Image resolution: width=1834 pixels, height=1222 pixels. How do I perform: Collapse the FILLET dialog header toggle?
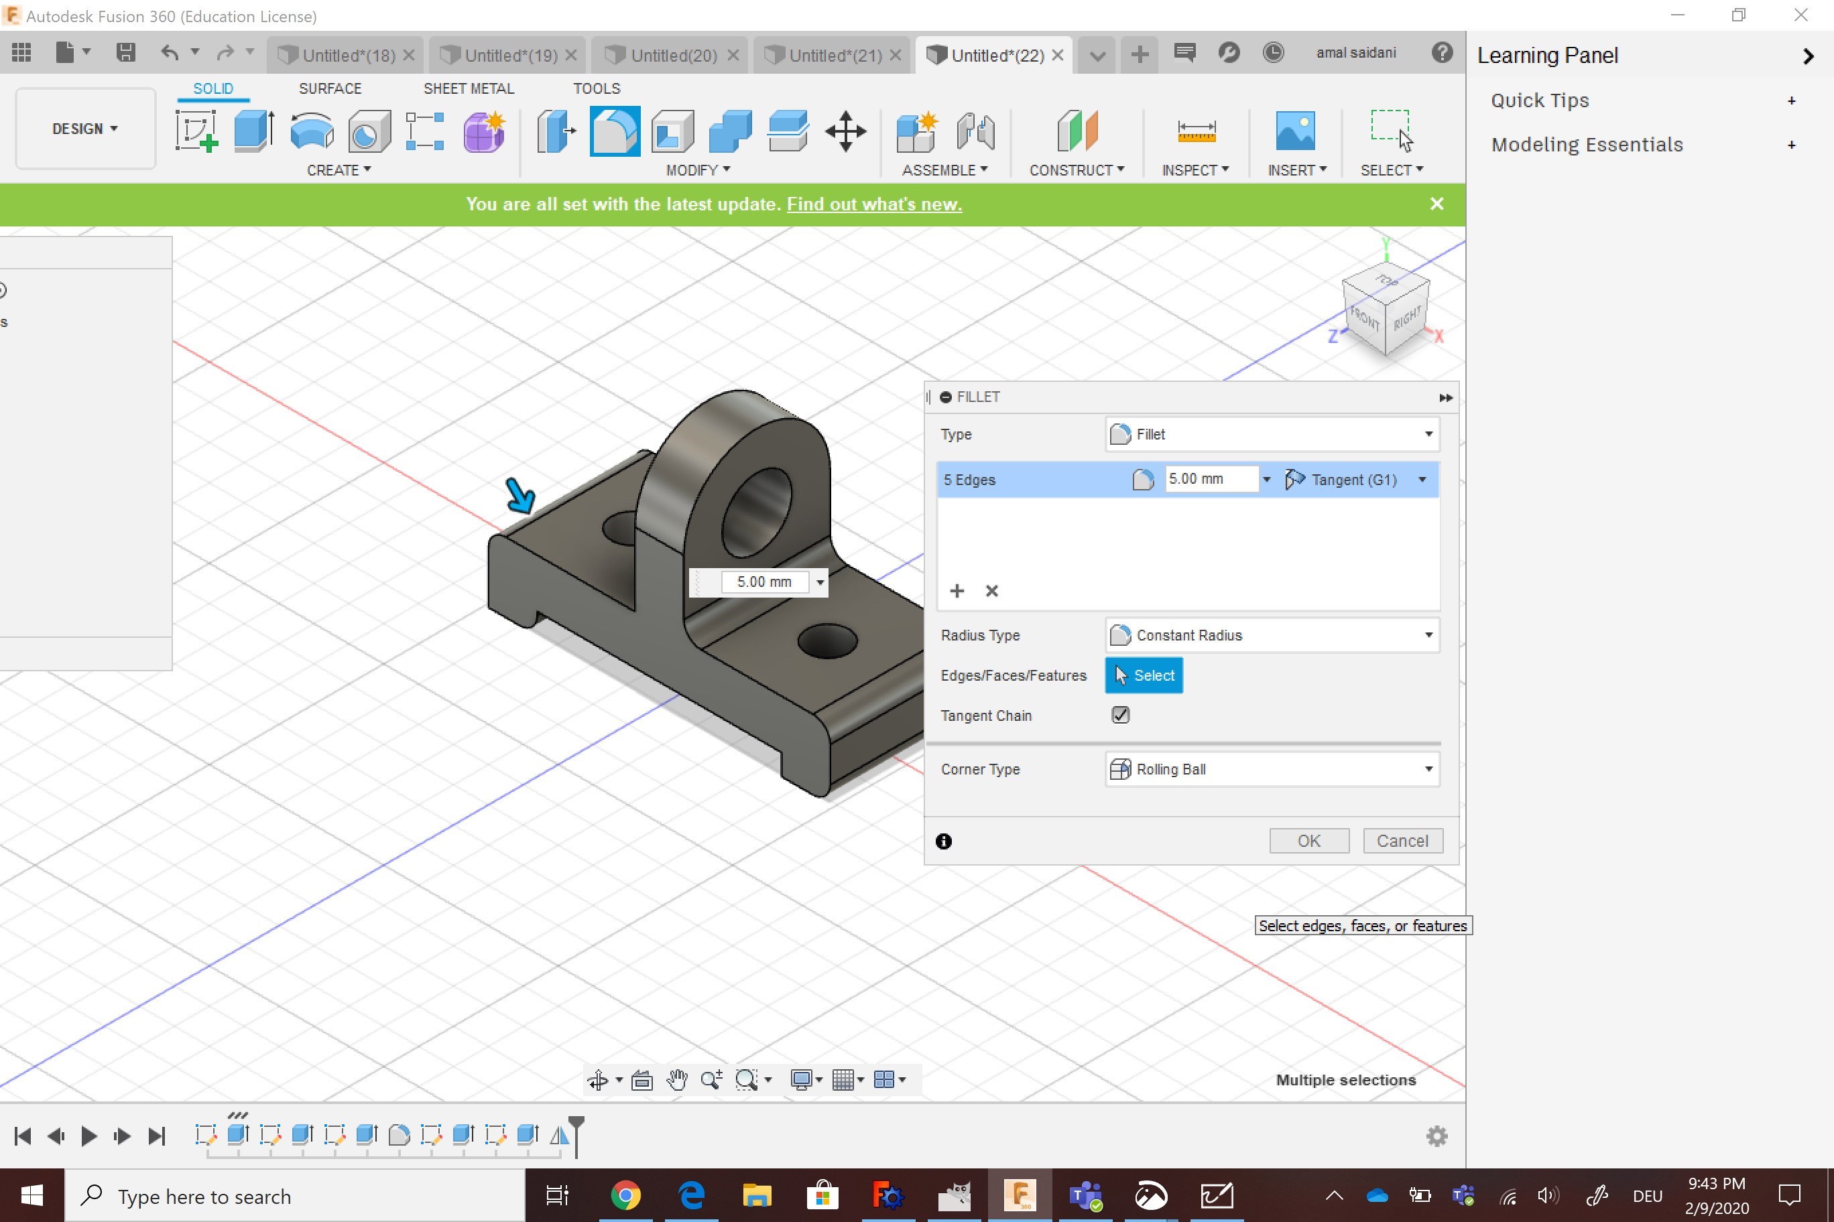tap(946, 397)
